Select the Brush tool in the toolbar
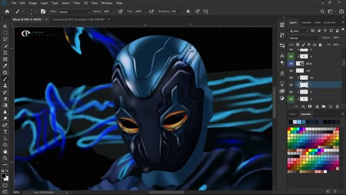346x195 pixels. [5, 79]
